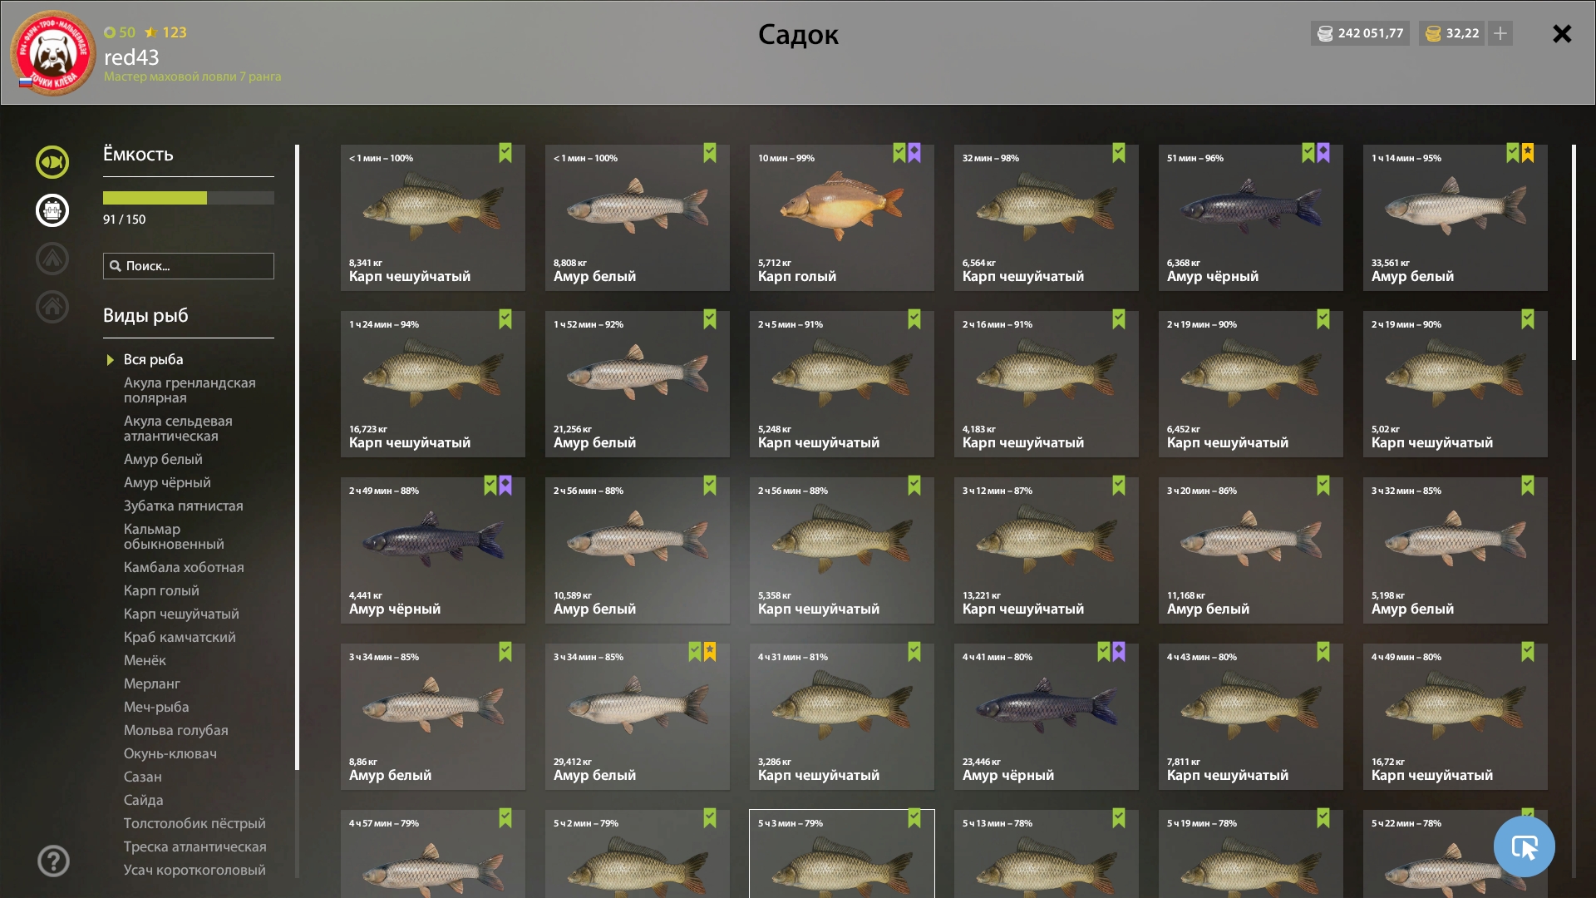
Task: Select the second round sidebar icon
Action: (52, 210)
